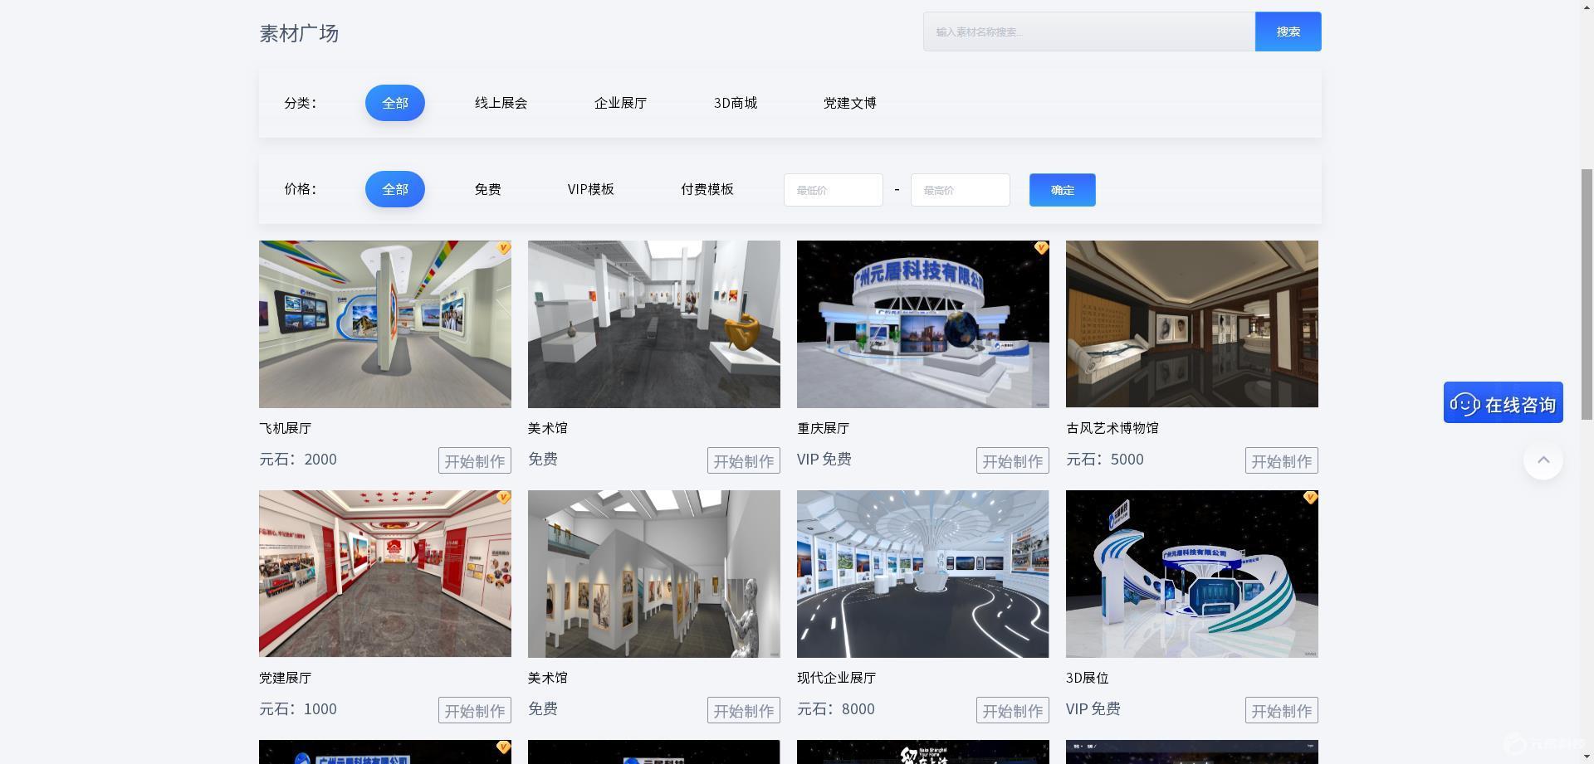1594x764 pixels.
Task: Click the 搜索 search button
Action: 1288,32
